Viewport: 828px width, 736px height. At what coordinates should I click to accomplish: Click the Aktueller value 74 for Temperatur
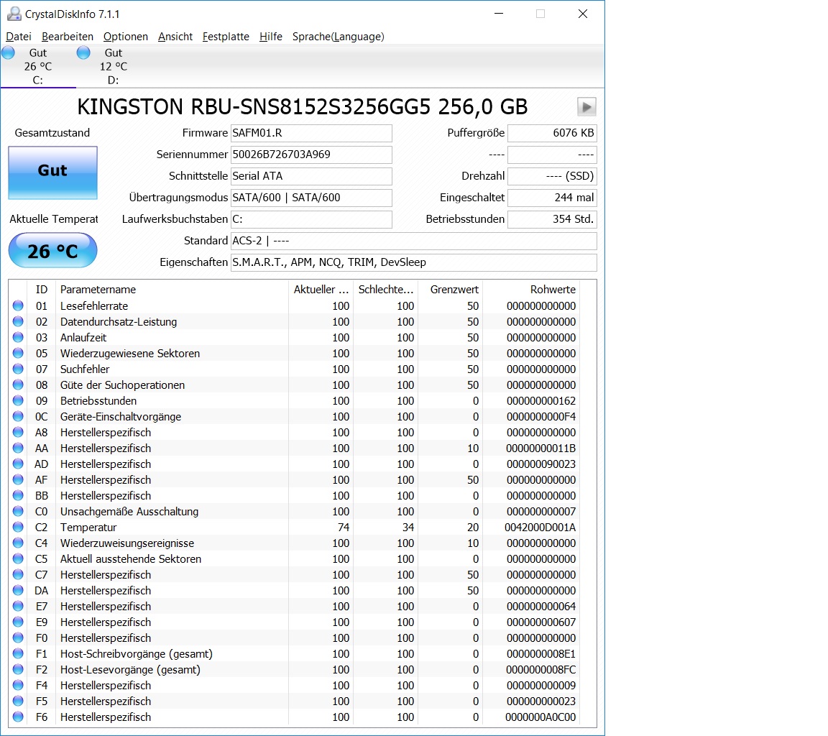(x=344, y=528)
